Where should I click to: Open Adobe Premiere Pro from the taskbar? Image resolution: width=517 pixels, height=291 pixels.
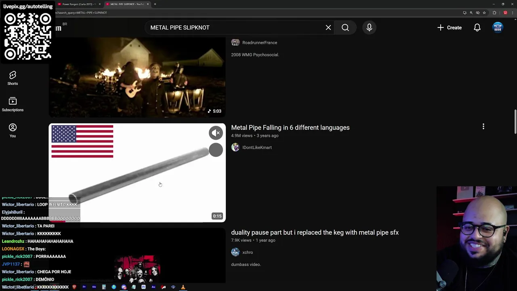(84, 287)
